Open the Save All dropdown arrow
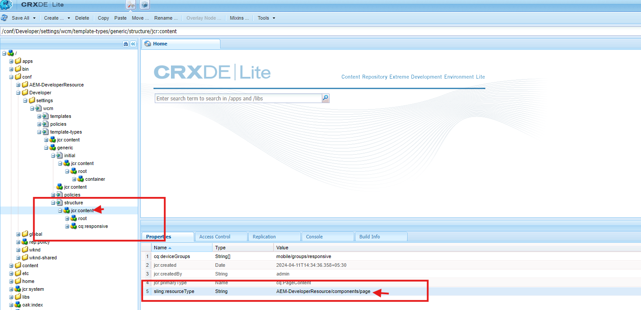Image resolution: width=641 pixels, height=310 pixels. tap(34, 18)
